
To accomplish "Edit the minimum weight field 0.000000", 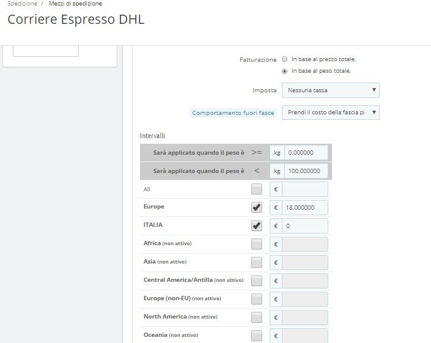I will [x=306, y=152].
